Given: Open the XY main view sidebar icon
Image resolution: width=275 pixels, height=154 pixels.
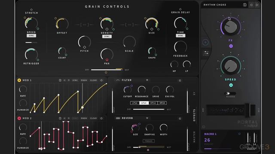Looking at the screenshot, I should [205, 42].
